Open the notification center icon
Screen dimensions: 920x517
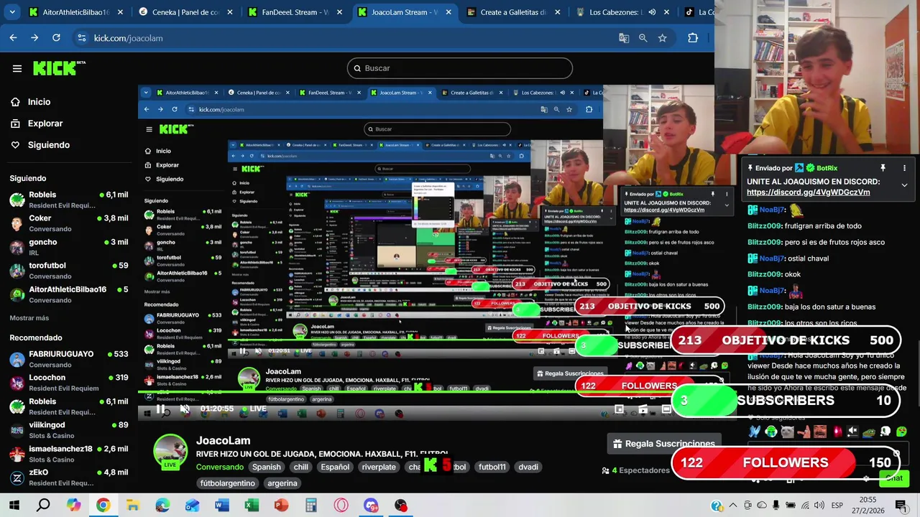point(901,506)
